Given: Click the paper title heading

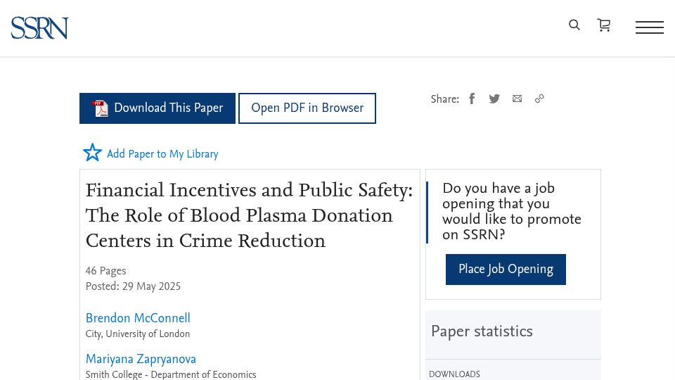Looking at the screenshot, I should click(x=249, y=215).
